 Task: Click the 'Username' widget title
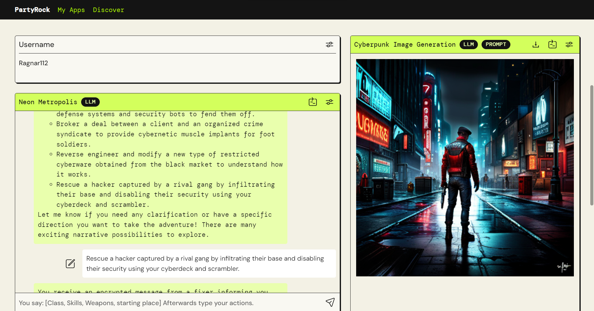click(37, 45)
